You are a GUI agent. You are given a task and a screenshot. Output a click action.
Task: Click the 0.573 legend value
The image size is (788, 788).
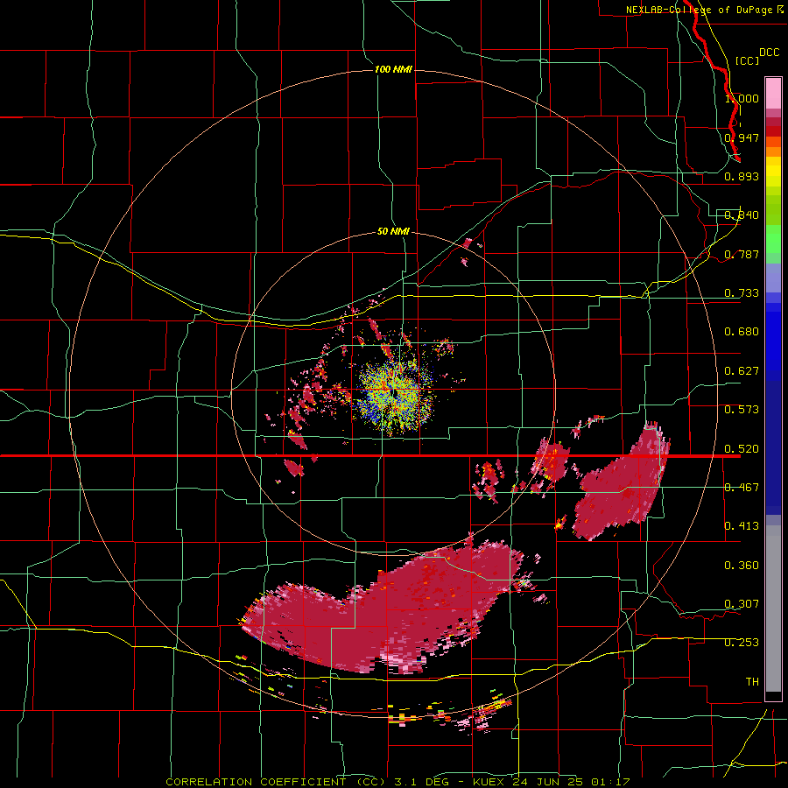pyautogui.click(x=742, y=410)
